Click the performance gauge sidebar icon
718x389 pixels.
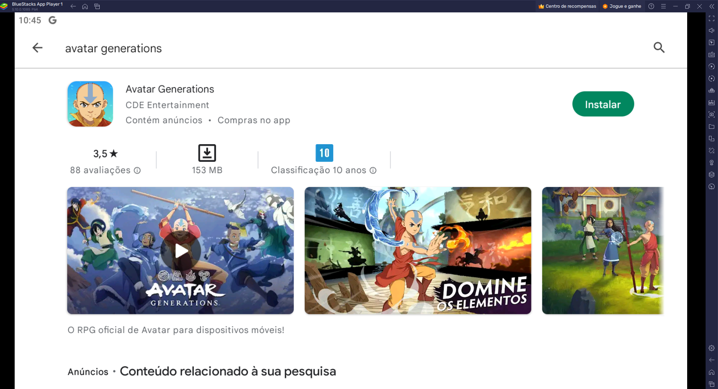[x=712, y=187]
